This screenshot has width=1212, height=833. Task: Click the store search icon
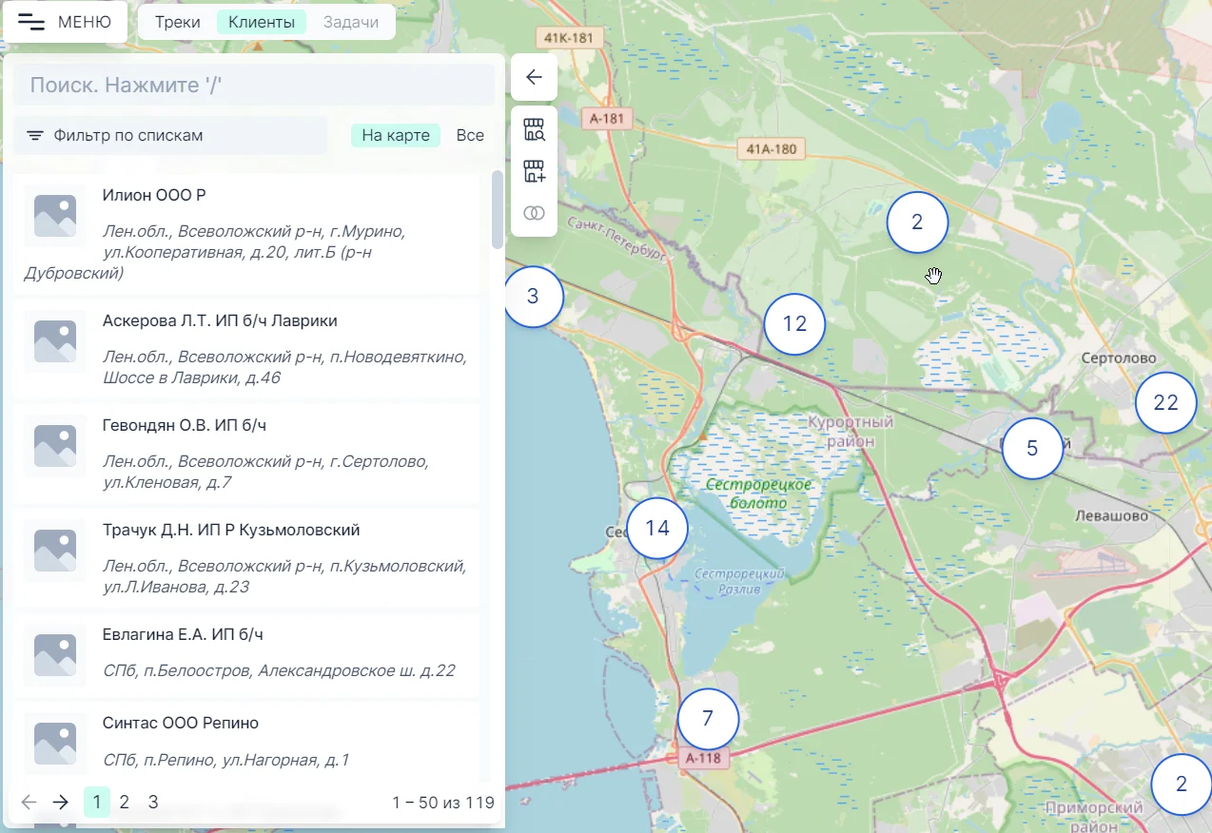click(x=534, y=130)
